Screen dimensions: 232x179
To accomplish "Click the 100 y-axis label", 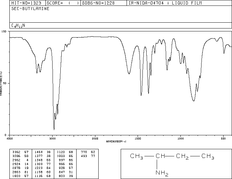I will click(4, 31).
